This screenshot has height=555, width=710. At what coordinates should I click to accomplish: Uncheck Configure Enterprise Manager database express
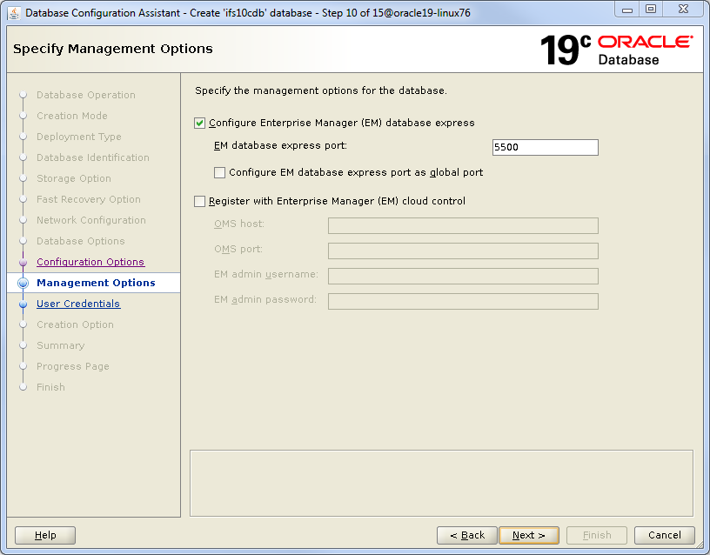pyautogui.click(x=200, y=124)
